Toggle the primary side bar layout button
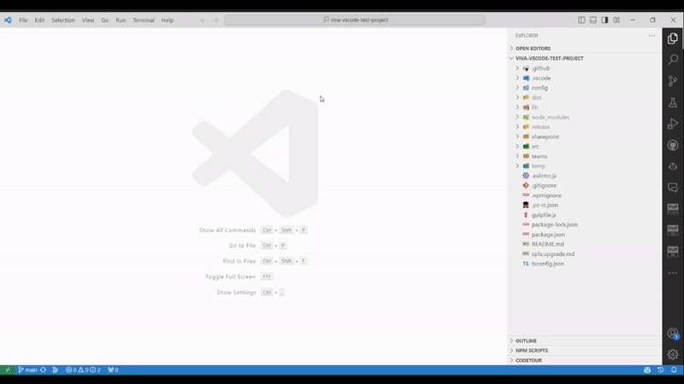The width and height of the screenshot is (684, 384). pyautogui.click(x=581, y=20)
